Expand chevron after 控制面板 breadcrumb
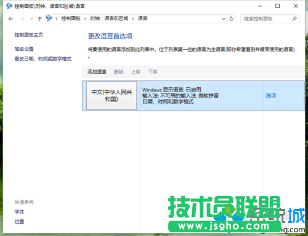Viewport: 308px width, 236px height. pyautogui.click(x=85, y=19)
